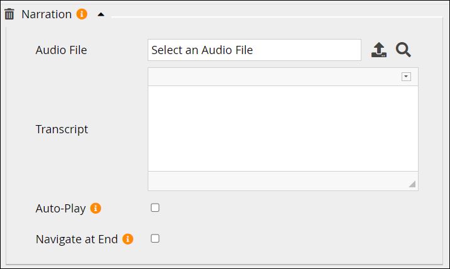450x269 pixels.
Task: Click the Select an Audio File field
Action: 254,50
